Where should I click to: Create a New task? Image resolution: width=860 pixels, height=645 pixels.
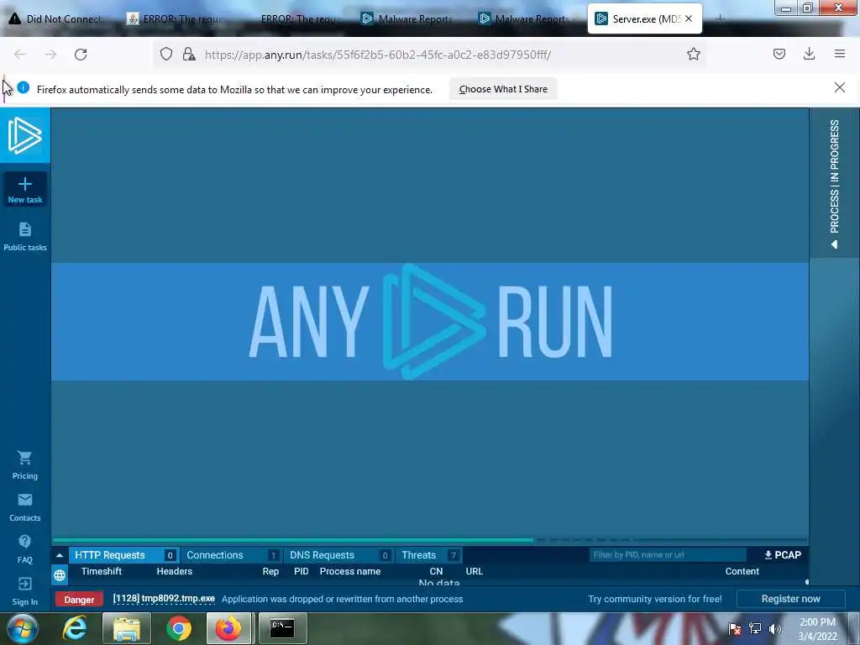pos(24,189)
